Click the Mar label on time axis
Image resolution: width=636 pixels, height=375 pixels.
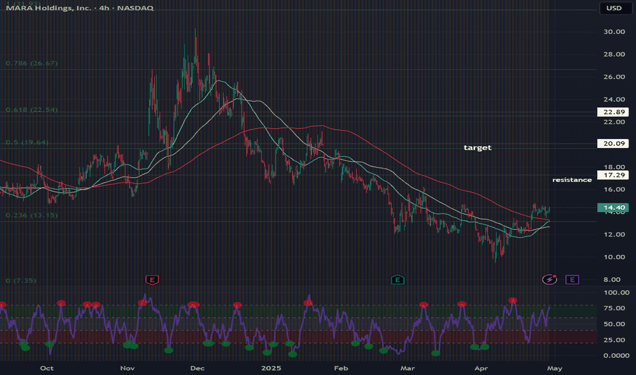point(407,368)
